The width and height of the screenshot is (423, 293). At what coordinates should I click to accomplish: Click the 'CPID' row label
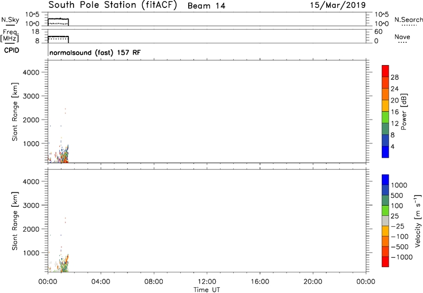click(12, 50)
